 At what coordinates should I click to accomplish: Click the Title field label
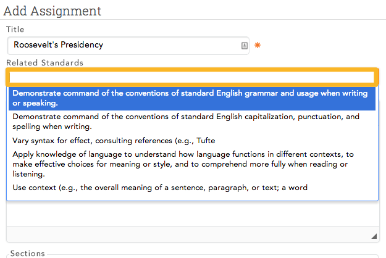[x=15, y=30]
